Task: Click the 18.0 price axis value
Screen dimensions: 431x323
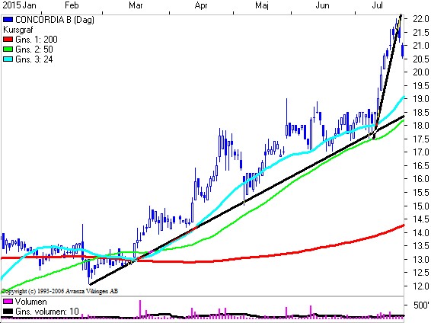Action: (420, 126)
